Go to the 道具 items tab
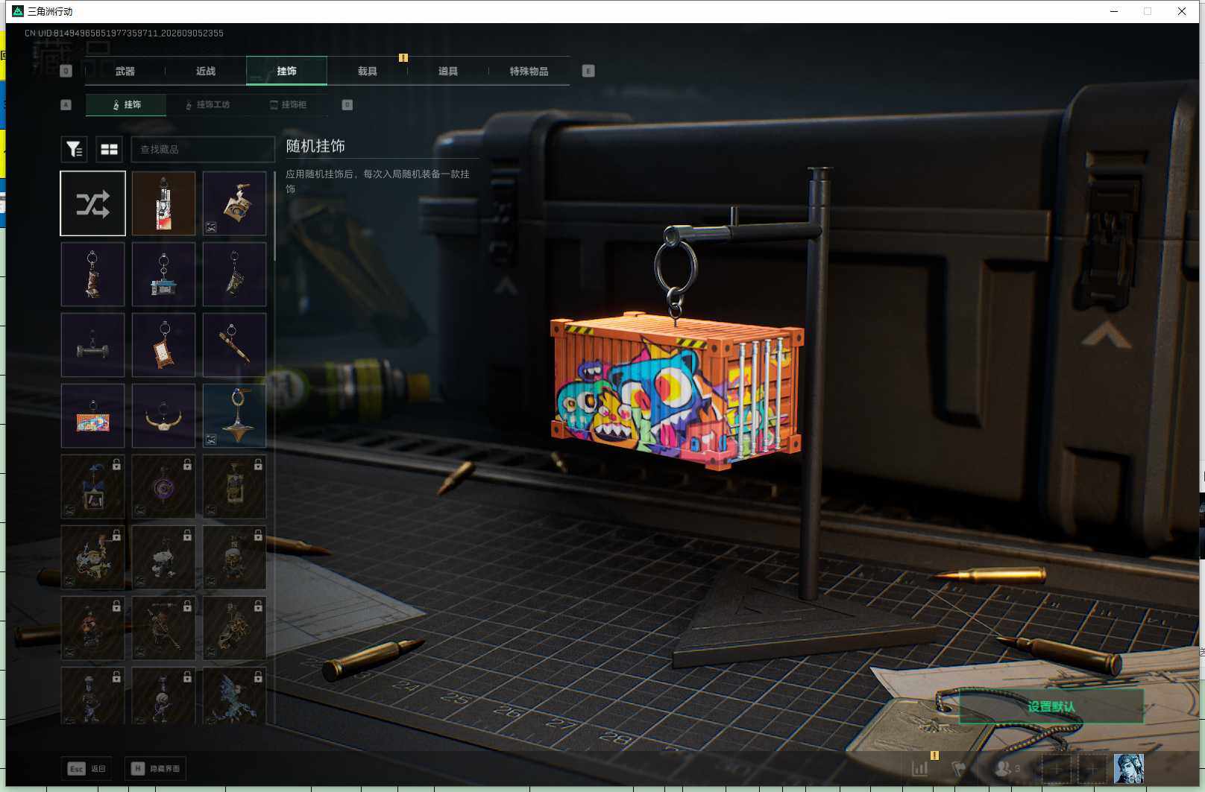This screenshot has width=1205, height=792. point(448,72)
